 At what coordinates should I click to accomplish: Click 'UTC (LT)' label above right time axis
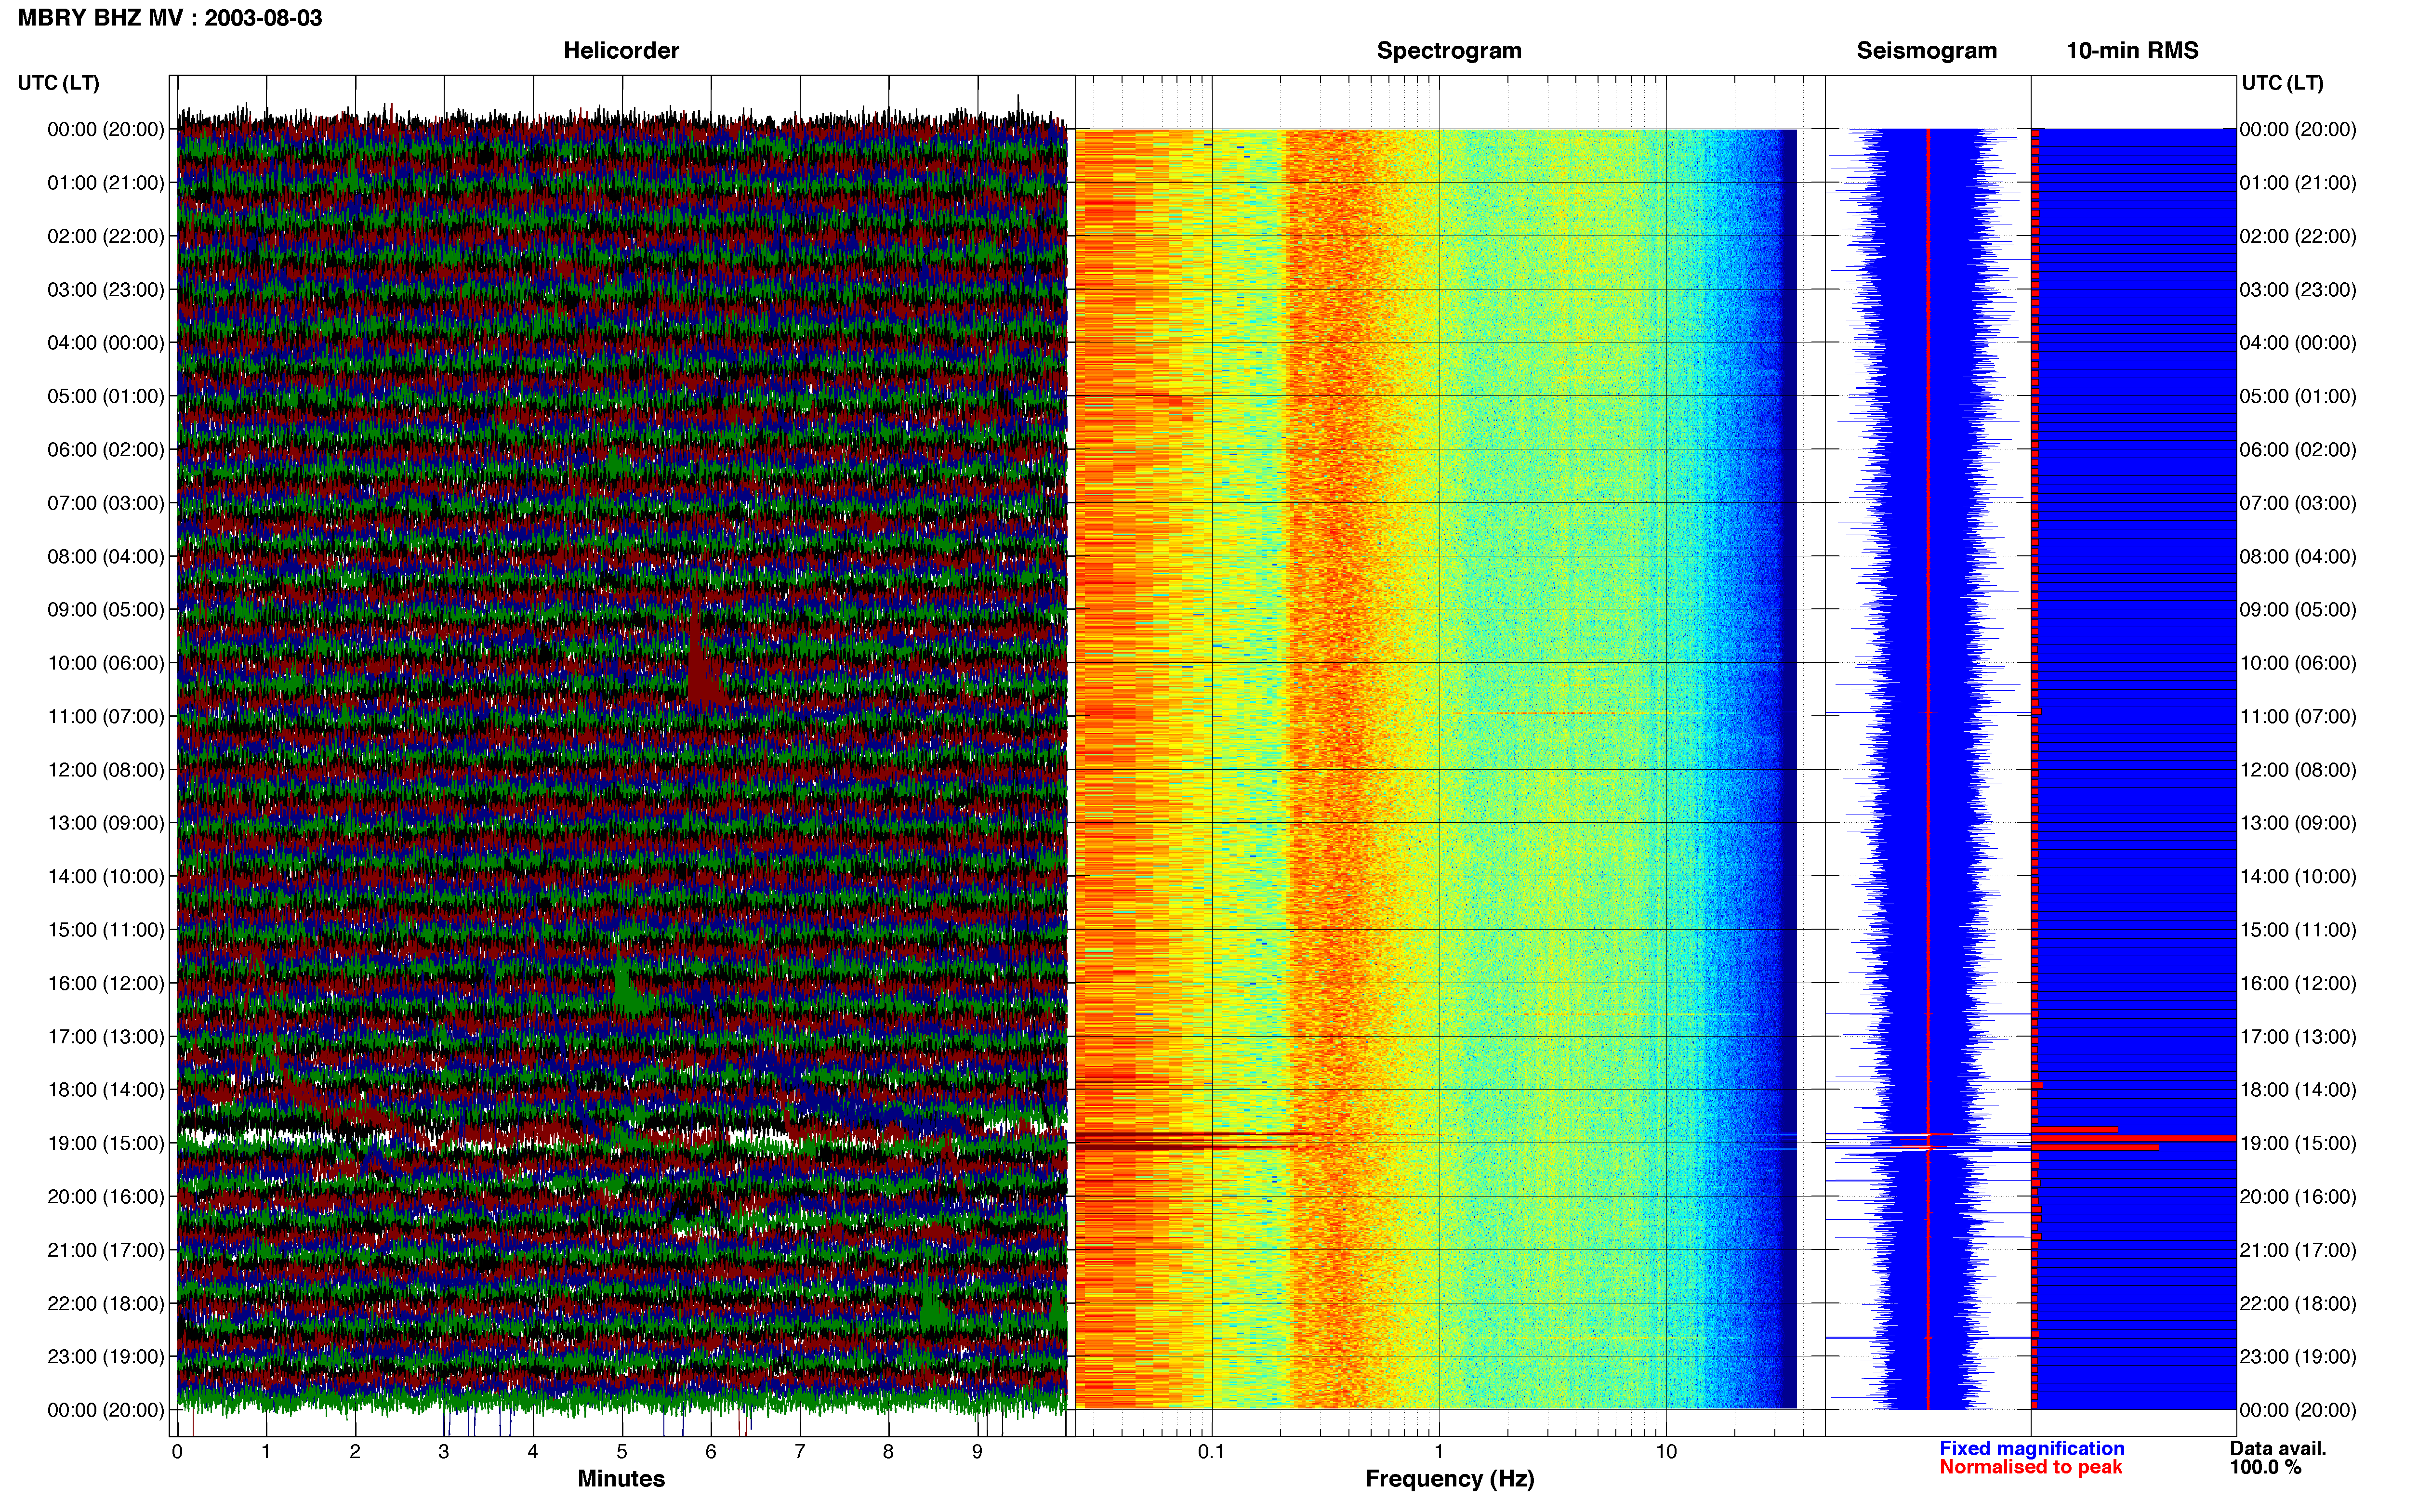pos(2282,83)
